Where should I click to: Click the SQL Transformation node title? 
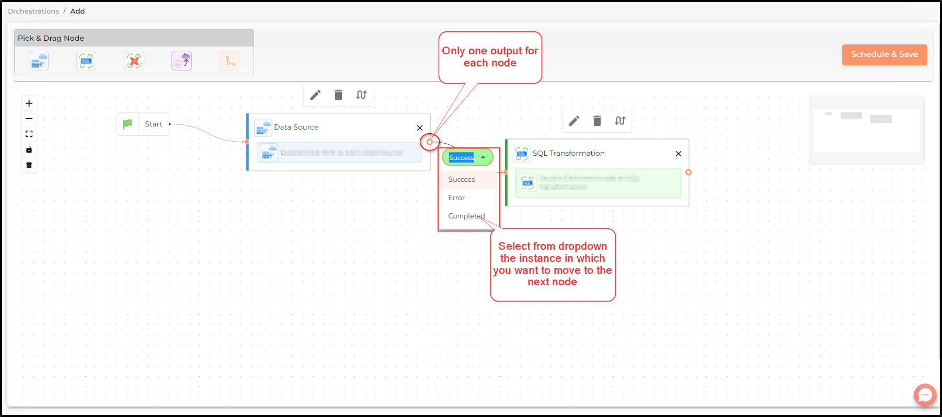569,153
